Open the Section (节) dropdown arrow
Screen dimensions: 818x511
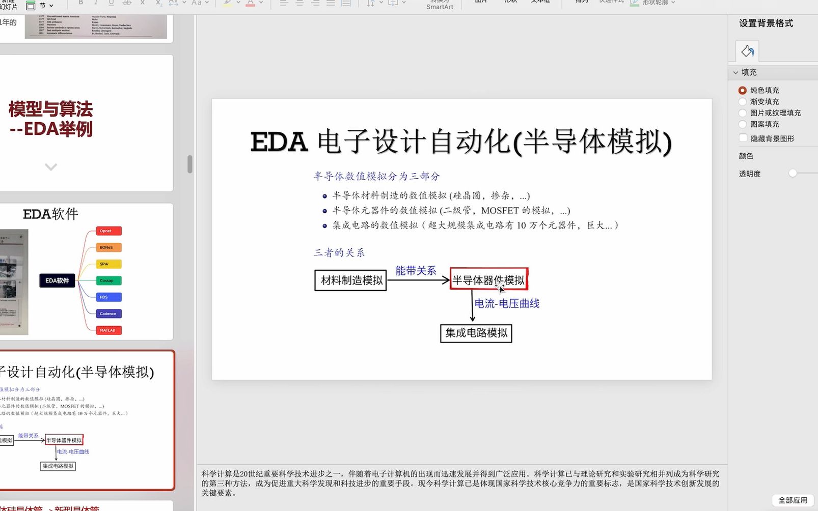pyautogui.click(x=51, y=6)
